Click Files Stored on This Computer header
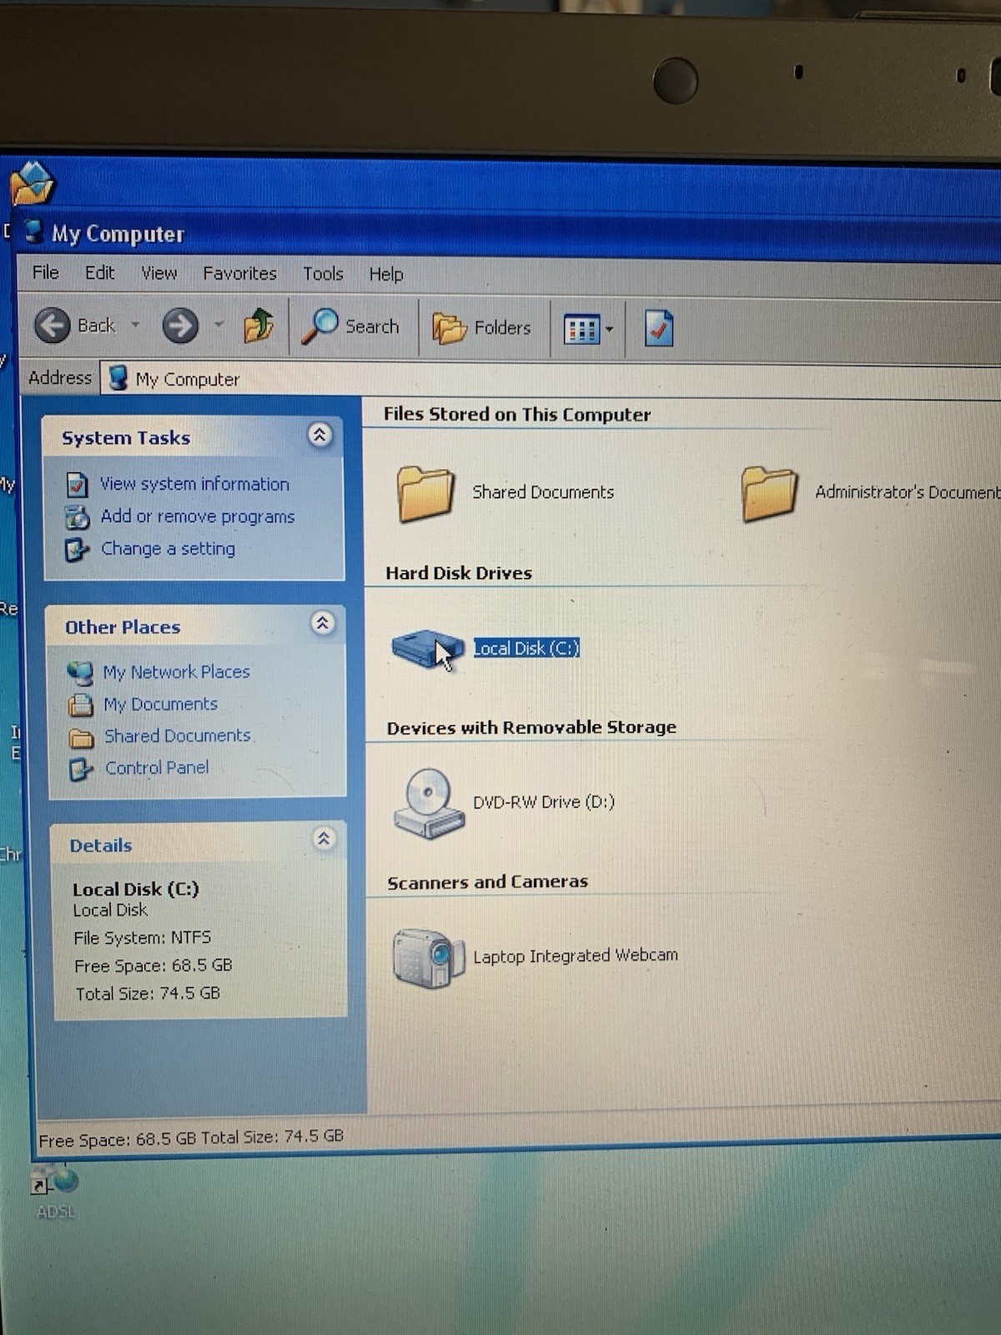This screenshot has height=1335, width=1001. (517, 415)
